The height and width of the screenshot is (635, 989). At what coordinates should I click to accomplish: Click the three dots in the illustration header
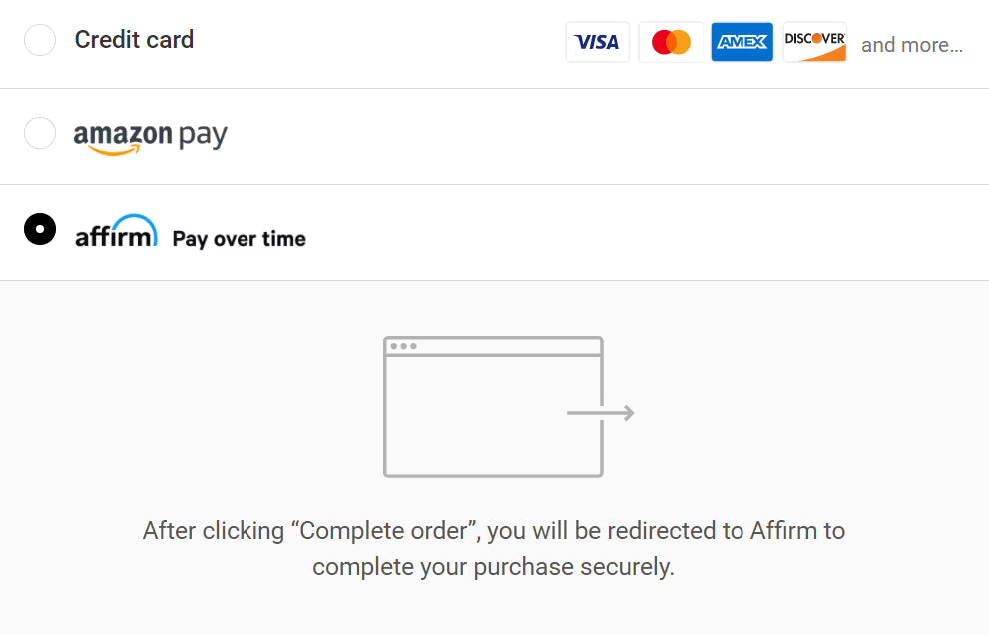pos(403,346)
